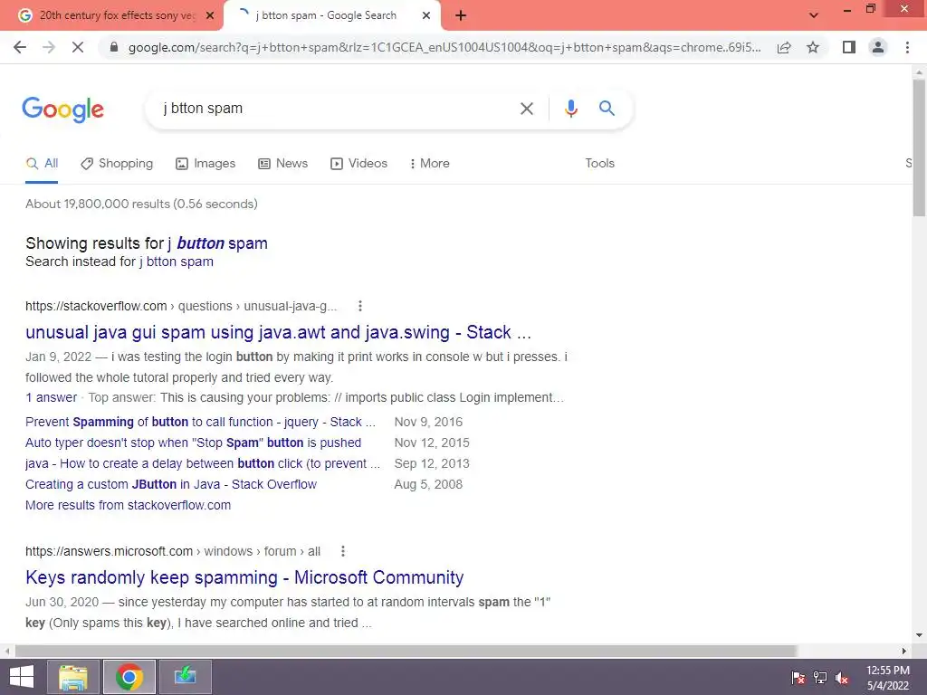Switch to the News tab
Image resolution: width=927 pixels, height=695 pixels.
click(x=283, y=164)
